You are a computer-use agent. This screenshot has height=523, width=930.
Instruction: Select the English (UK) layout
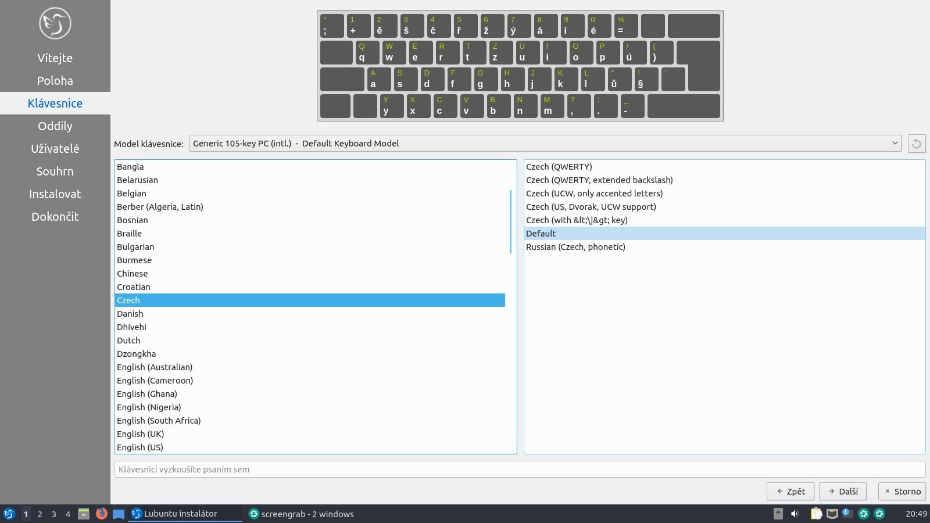point(310,434)
